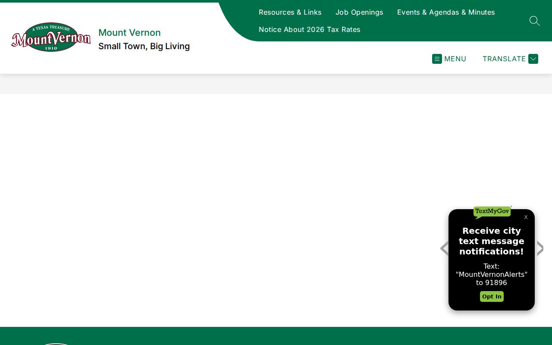
Task: Click the Small Town, Big Living tagline
Action: (144, 46)
